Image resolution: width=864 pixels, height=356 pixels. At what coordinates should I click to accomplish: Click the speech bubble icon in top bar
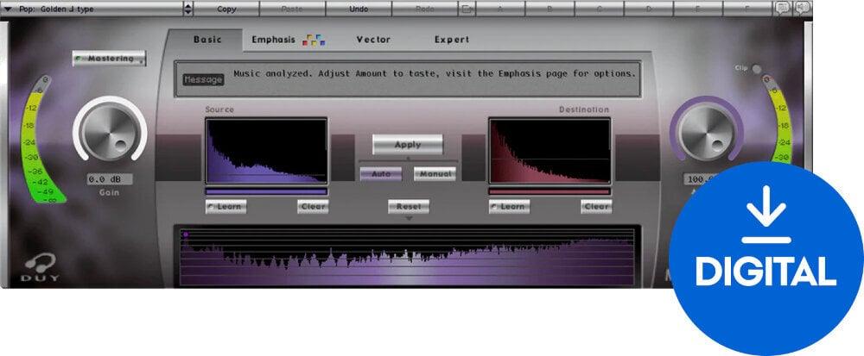coord(781,9)
